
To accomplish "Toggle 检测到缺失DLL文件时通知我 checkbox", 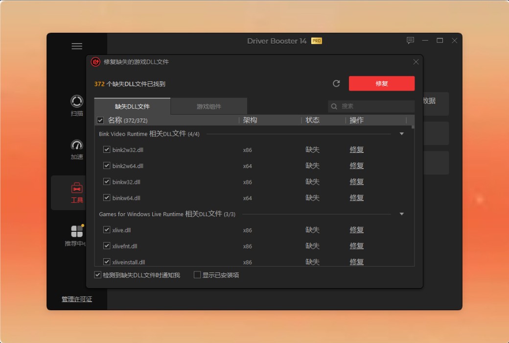I will pos(98,275).
